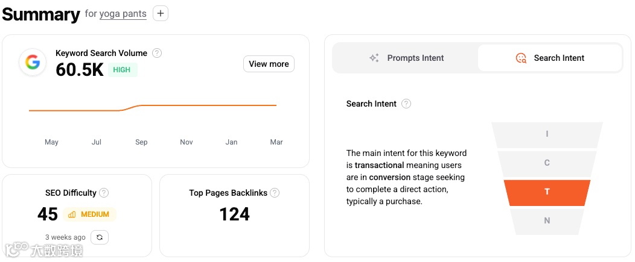Click the plus button beside yoga pants
Image resolution: width=635 pixels, height=262 pixels.
tap(161, 13)
